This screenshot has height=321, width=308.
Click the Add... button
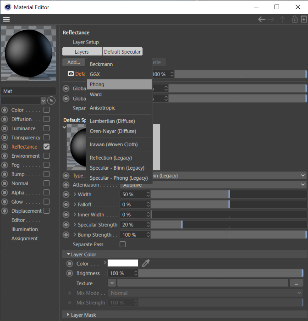pos(73,62)
